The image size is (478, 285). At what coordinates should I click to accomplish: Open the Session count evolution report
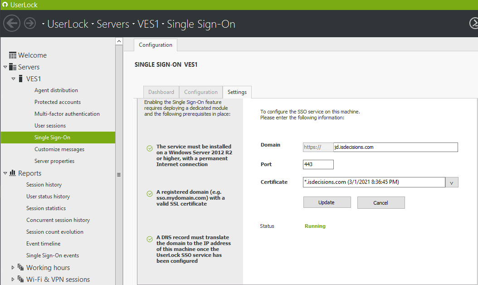point(55,232)
